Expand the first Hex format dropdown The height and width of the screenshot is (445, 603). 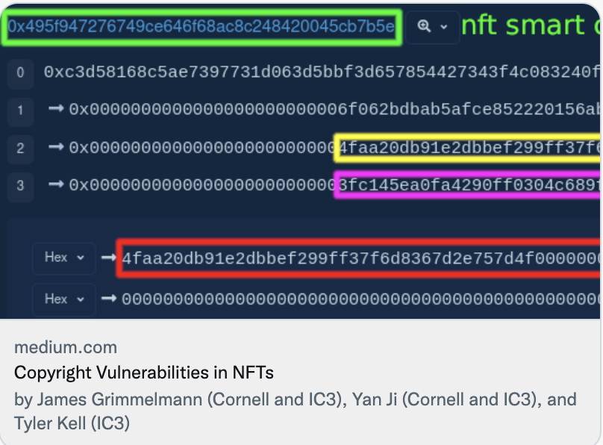pos(64,258)
